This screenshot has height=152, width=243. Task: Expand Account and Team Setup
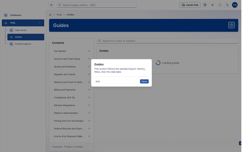tap(72, 59)
